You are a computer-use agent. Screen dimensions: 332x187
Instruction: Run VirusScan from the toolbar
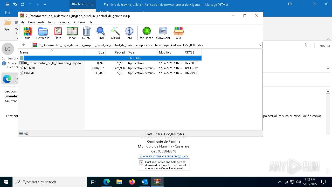click(147, 33)
